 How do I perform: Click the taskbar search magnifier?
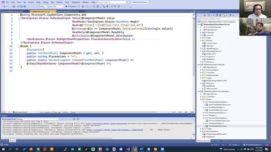pos(10,149)
